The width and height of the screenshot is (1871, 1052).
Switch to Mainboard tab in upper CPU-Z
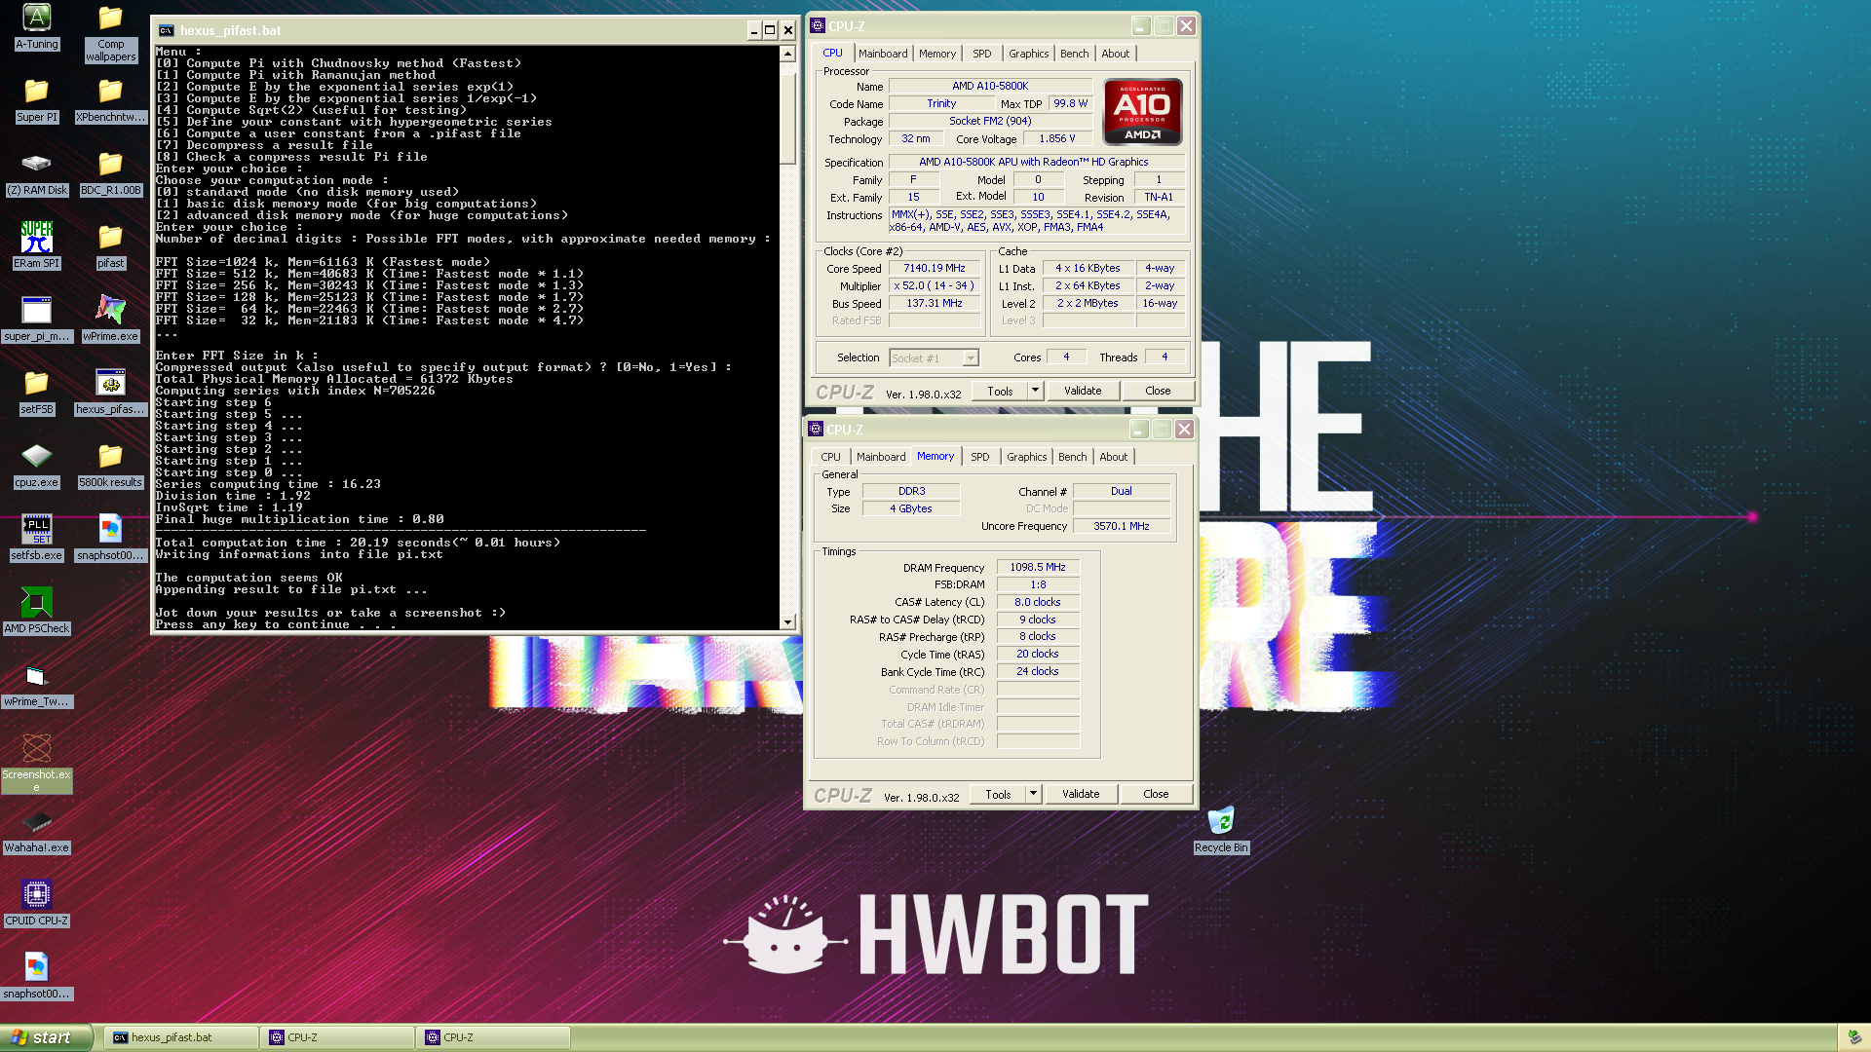883,54
